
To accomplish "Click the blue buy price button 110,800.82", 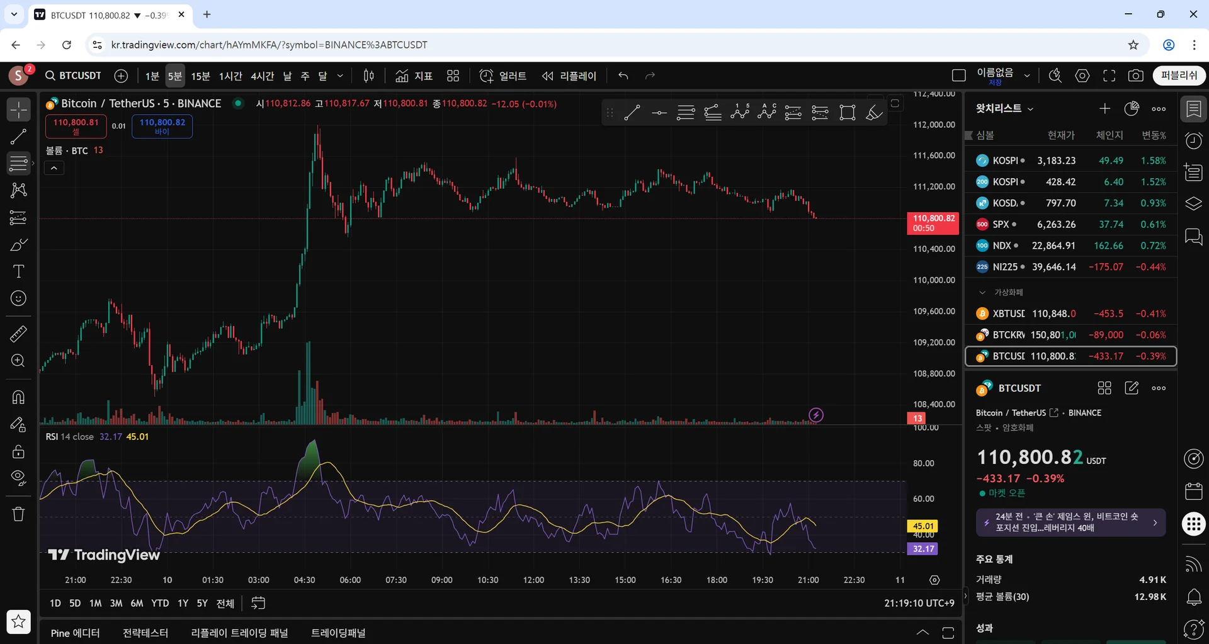I will (x=162, y=127).
